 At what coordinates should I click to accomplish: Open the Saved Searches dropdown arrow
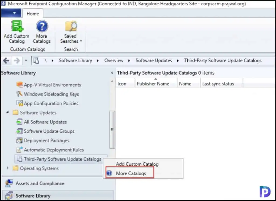(81, 41)
